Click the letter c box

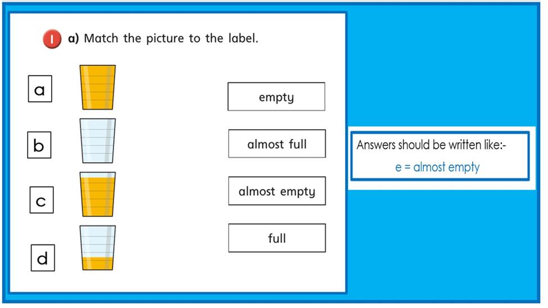click(42, 200)
